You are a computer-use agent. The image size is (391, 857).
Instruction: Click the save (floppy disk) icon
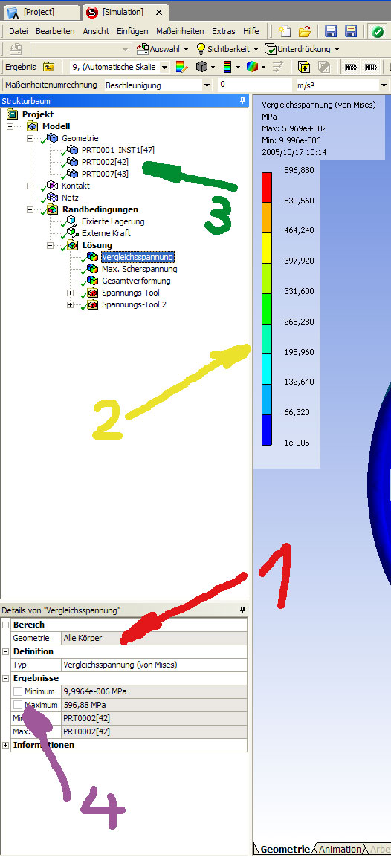330,31
